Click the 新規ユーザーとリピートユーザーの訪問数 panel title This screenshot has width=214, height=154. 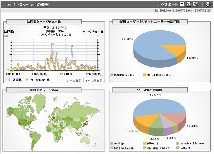pos(150,22)
